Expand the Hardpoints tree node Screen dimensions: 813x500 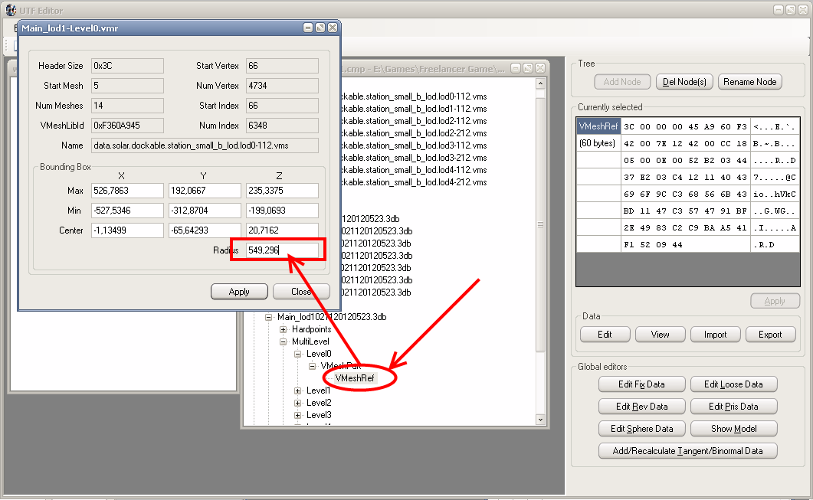[x=283, y=329]
